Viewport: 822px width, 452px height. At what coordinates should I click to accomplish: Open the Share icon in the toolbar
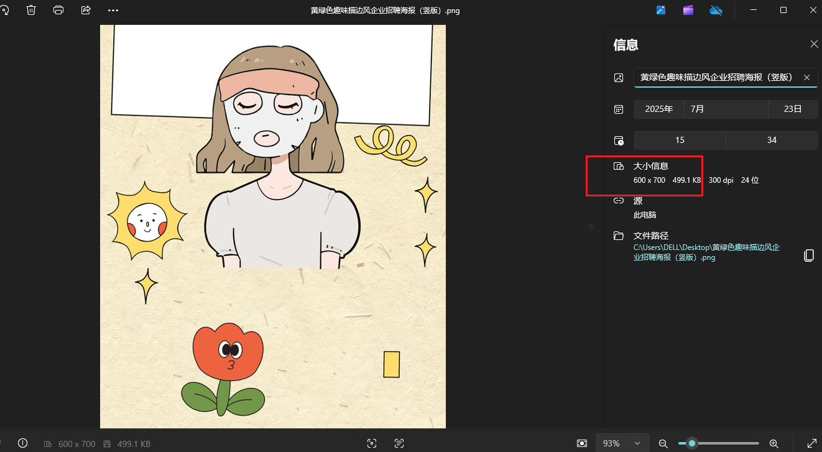[86, 10]
